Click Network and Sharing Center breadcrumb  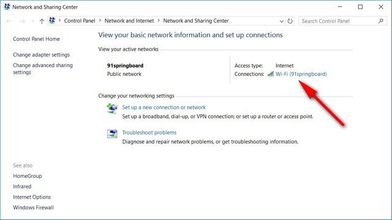coord(196,21)
